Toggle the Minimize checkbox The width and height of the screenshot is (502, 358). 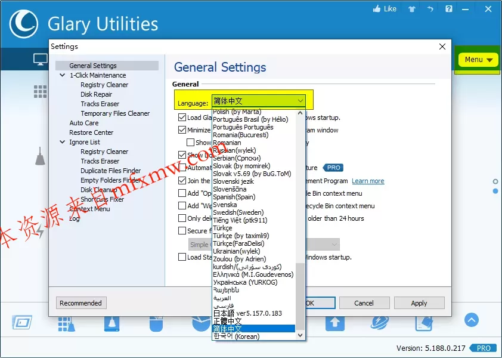pos(182,130)
